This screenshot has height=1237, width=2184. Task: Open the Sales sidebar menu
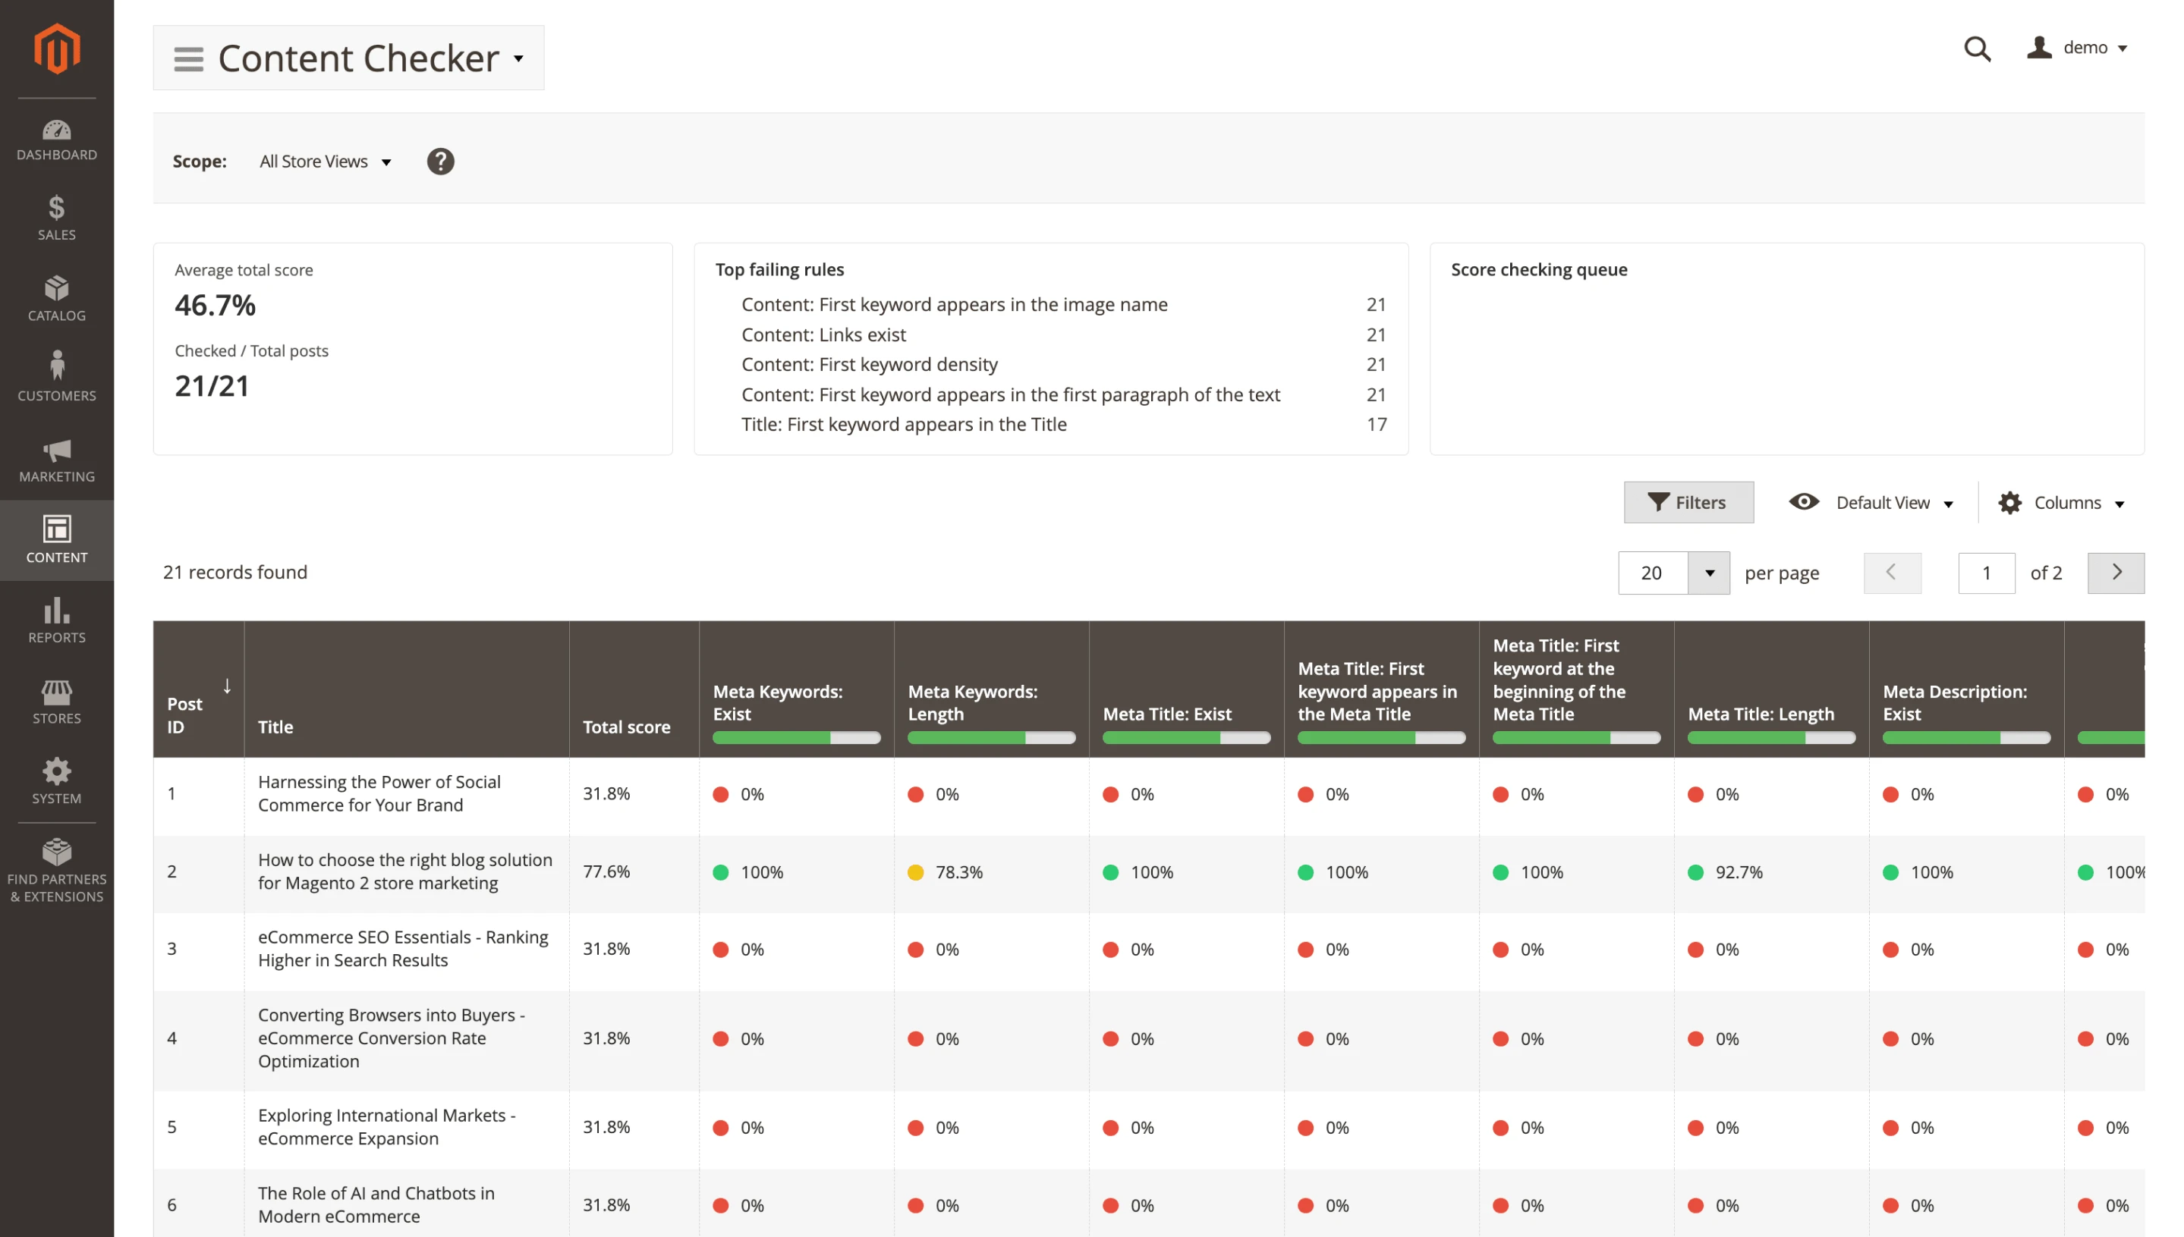(57, 218)
